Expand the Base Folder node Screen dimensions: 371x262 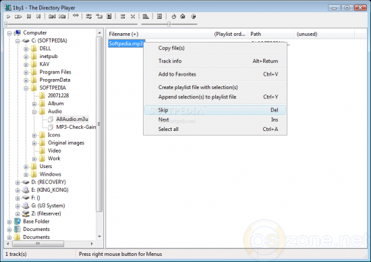pyautogui.click(x=9, y=222)
